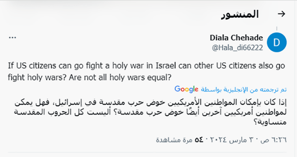Click the word الإنجليزية in translation notice
Viewport: 297px width, 157px height.
coord(236,89)
